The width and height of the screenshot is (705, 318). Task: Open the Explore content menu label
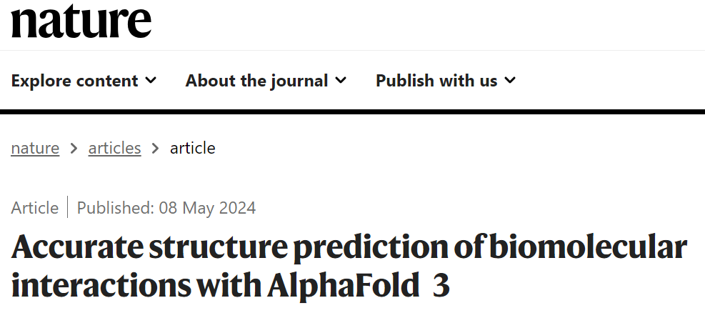[x=74, y=81]
